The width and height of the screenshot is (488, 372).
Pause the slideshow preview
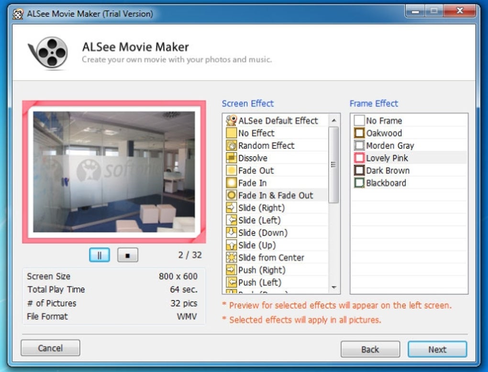click(x=99, y=255)
